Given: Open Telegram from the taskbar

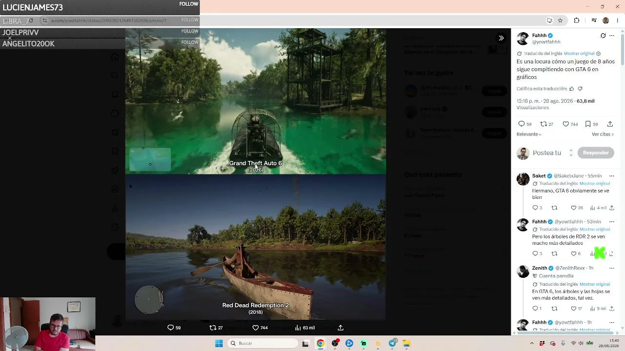Looking at the screenshot, I should (392, 343).
